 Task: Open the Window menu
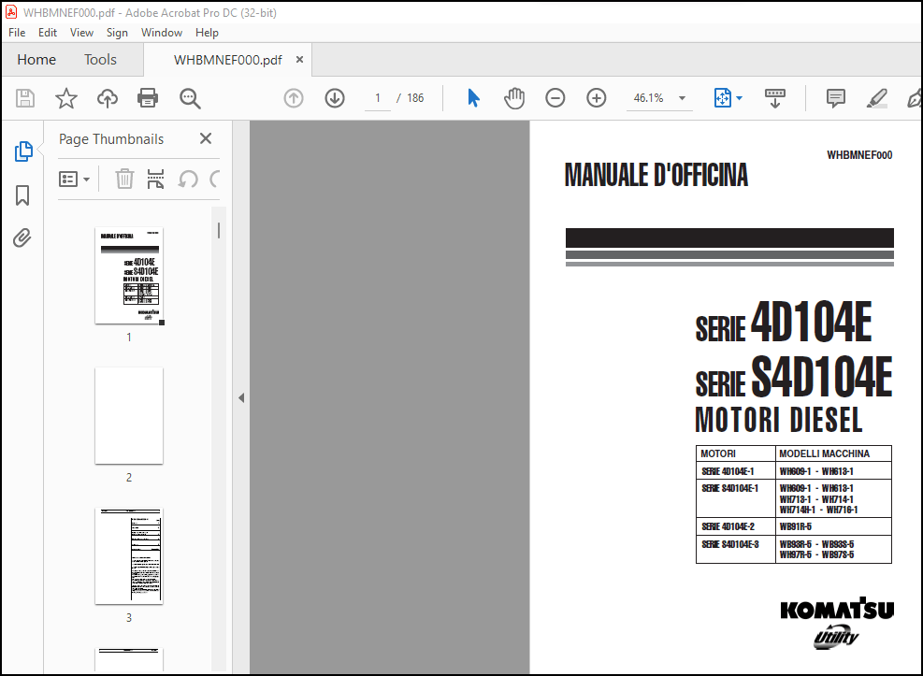pyautogui.click(x=161, y=33)
